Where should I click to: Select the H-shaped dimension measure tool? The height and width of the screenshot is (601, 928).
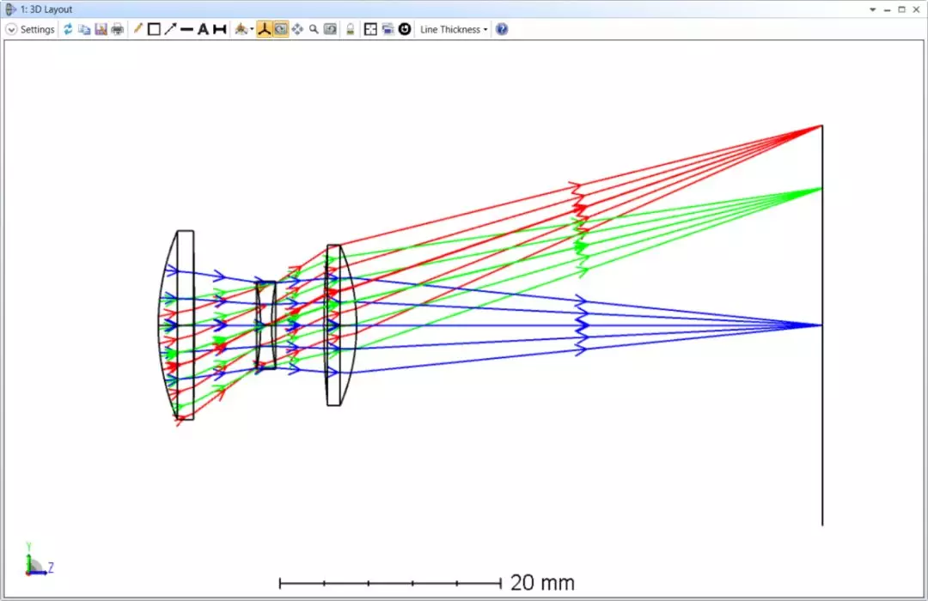pyautogui.click(x=219, y=29)
